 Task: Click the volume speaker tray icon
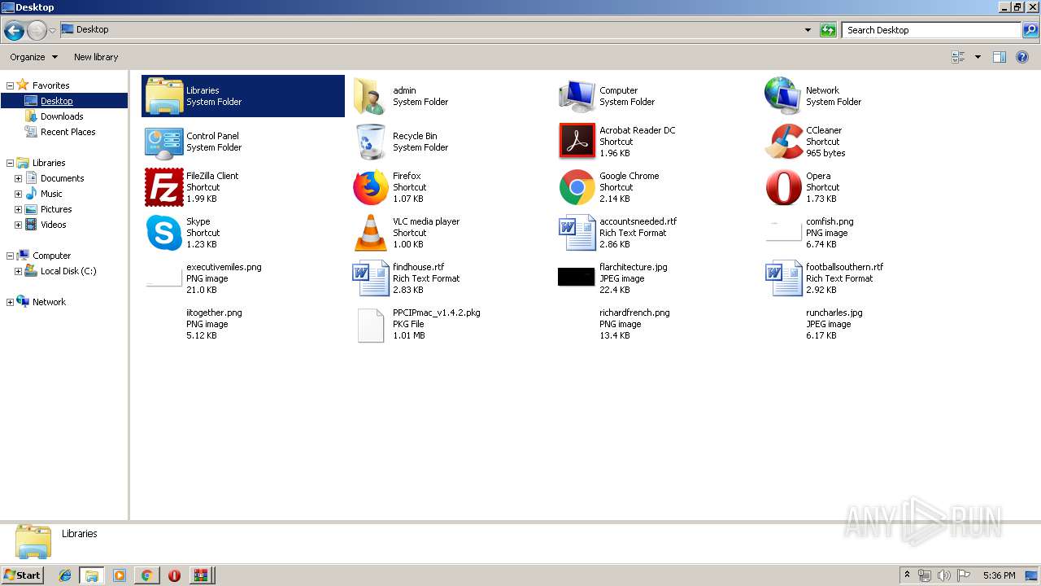pos(944,575)
